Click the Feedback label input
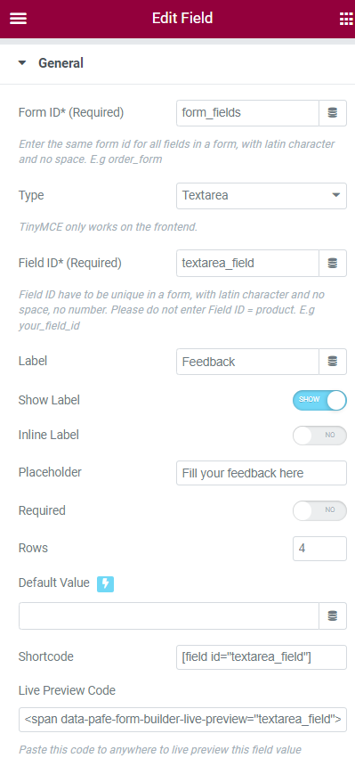The height and width of the screenshot is (758, 355). point(247,362)
